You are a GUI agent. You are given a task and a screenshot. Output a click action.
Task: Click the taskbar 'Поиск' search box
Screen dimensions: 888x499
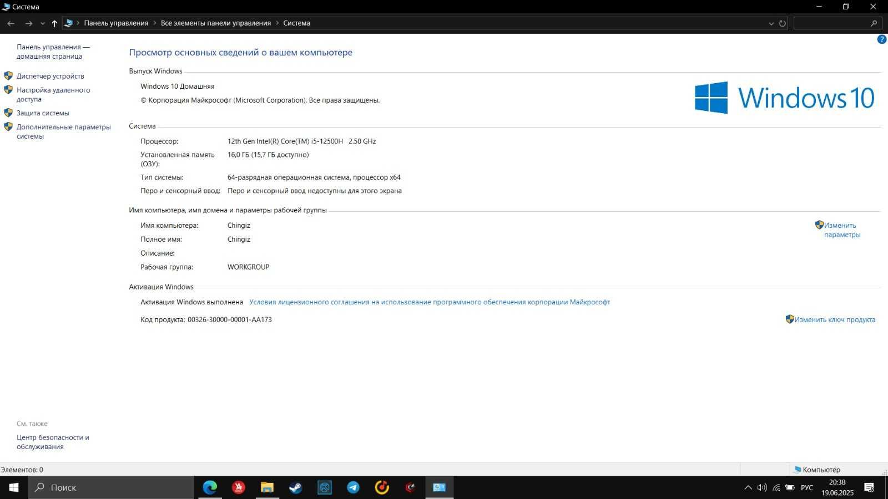tap(111, 487)
